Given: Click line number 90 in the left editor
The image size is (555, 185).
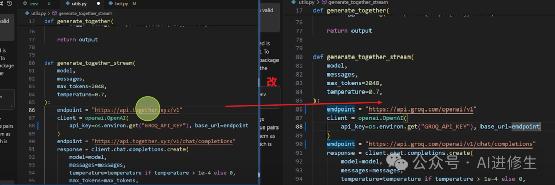Looking at the screenshot, I should pos(32,141).
